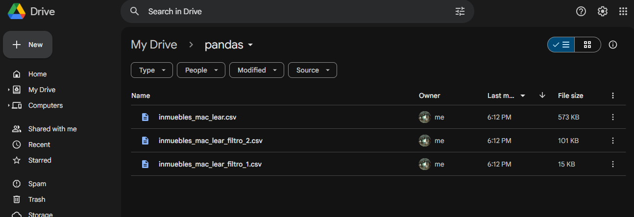Open more actions for inmuebles_mac_lear_filtro_1.csv
Image resolution: width=634 pixels, height=217 pixels.
coord(612,164)
